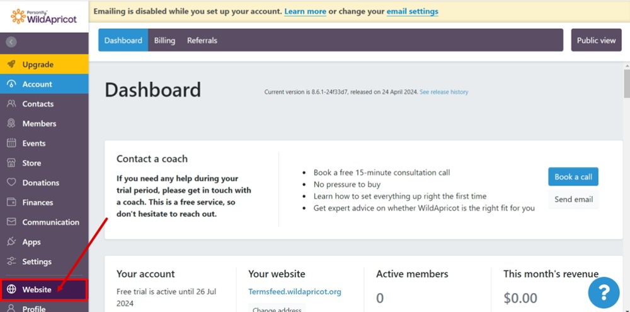Select Account in the sidebar

[44, 84]
